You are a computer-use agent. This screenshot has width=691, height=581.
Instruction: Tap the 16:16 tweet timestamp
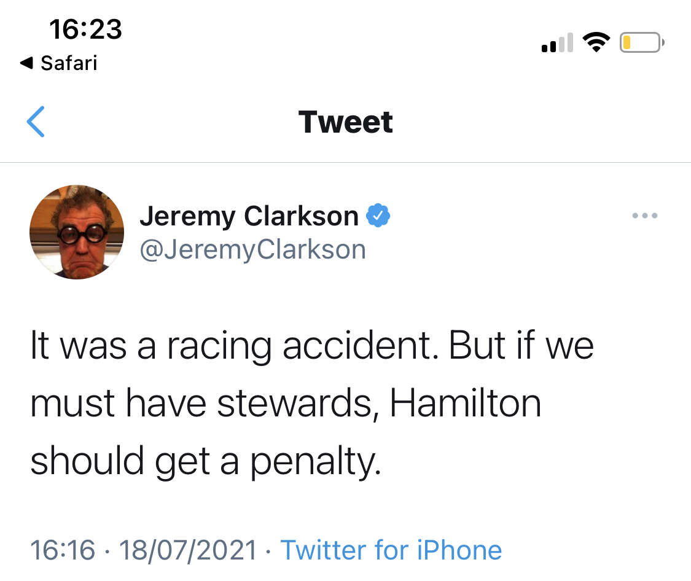(63, 550)
